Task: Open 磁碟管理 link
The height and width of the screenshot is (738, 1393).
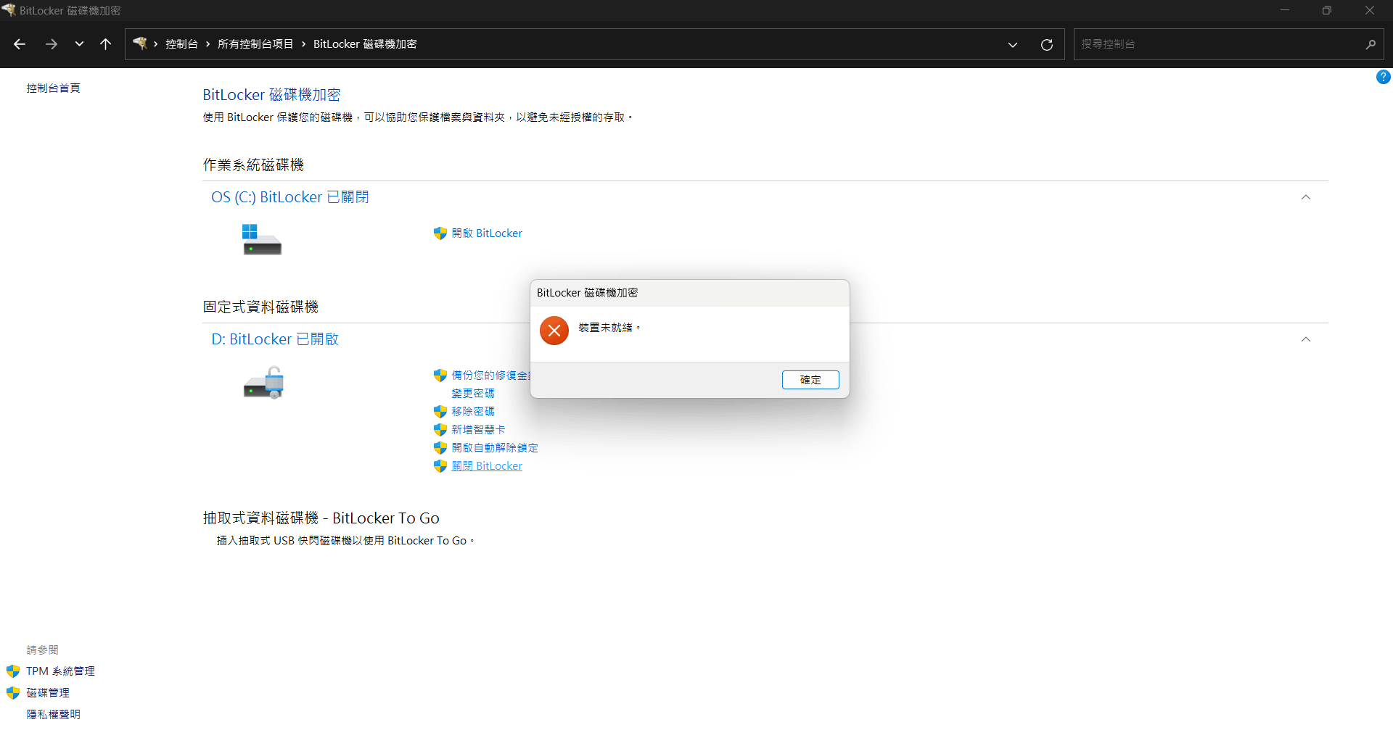Action: click(x=48, y=693)
